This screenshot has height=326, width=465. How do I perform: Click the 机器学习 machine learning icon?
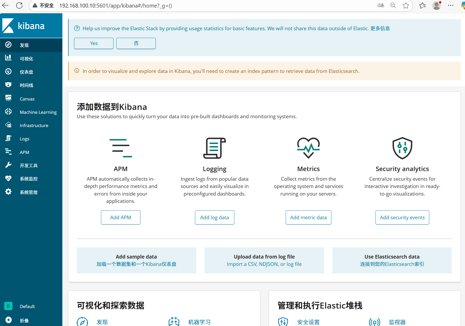(x=174, y=322)
